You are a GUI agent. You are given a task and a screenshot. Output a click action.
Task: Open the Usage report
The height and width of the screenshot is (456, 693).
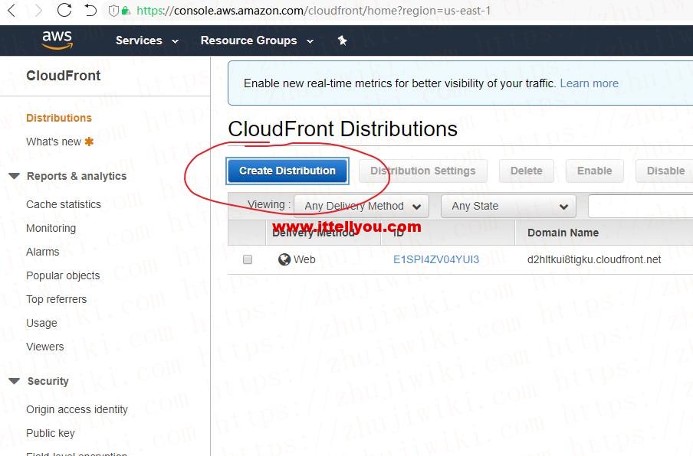point(41,324)
